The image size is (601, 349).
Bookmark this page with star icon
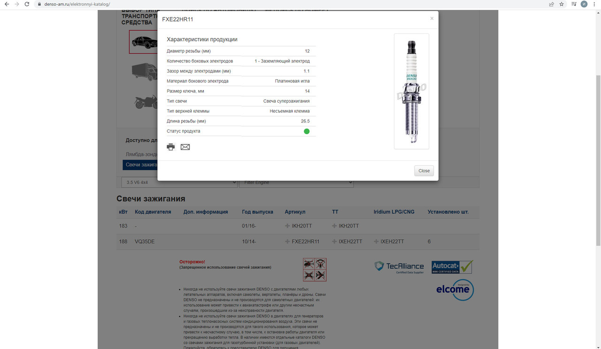click(562, 4)
